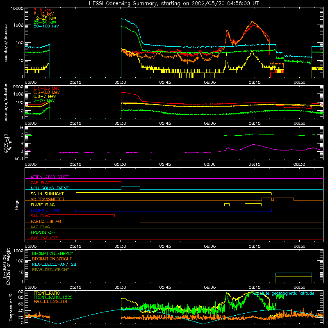Click the Absolute geomagnetic latitude label
Image resolution: width=328 pixels, height=328 pixels.
(283, 294)
